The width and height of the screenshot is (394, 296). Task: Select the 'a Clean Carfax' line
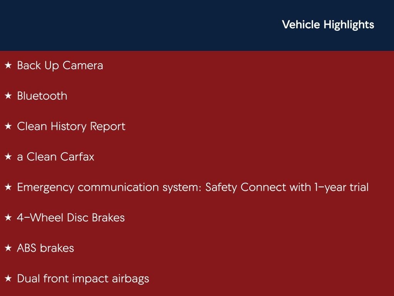pos(55,157)
